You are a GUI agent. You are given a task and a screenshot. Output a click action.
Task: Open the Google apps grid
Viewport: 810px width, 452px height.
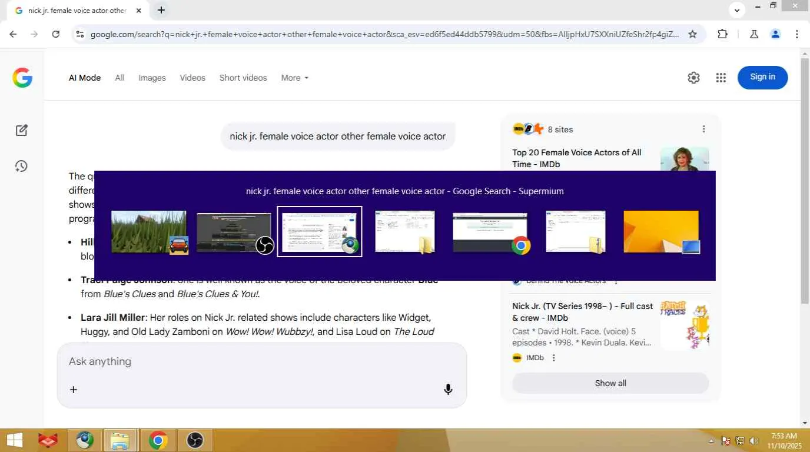pyautogui.click(x=721, y=78)
